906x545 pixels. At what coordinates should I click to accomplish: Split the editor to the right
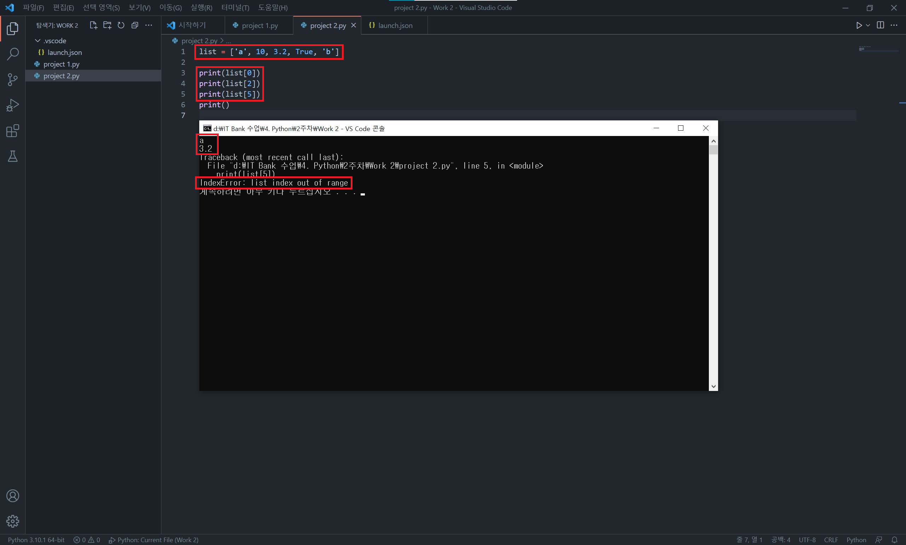tap(880, 25)
